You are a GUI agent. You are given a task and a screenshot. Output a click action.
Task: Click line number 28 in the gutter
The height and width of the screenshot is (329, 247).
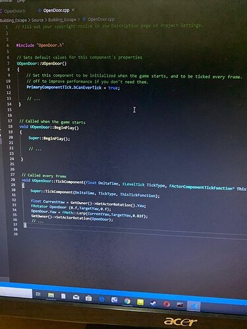click(13, 180)
